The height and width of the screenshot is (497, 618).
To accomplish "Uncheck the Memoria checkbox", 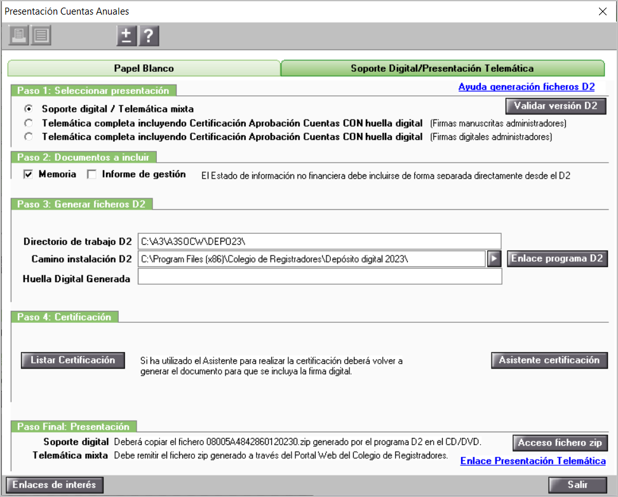I will tap(28, 174).
